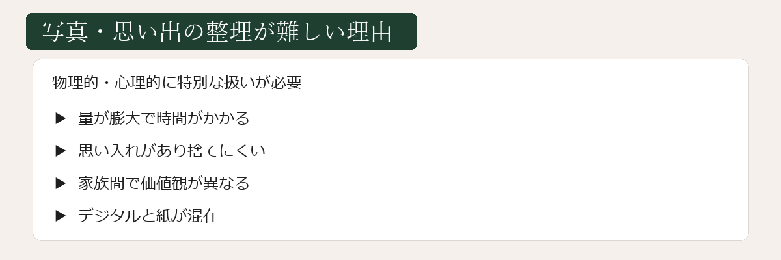The width and height of the screenshot is (781, 260).
Task: Click the word デジタル in the last bullet
Action: click(x=109, y=216)
